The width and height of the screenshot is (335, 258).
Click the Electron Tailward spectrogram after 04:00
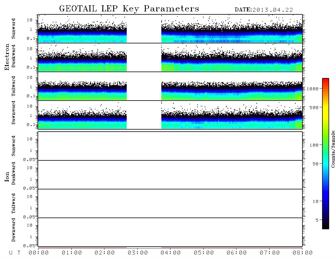[x=232, y=86]
